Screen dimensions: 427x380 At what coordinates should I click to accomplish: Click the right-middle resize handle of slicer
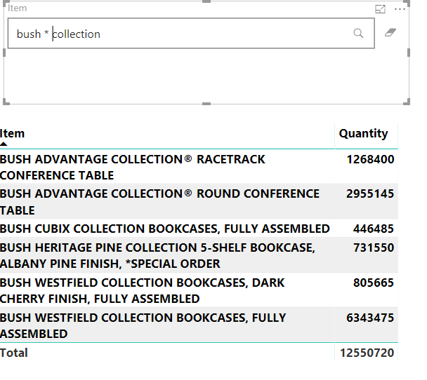tap(409, 53)
